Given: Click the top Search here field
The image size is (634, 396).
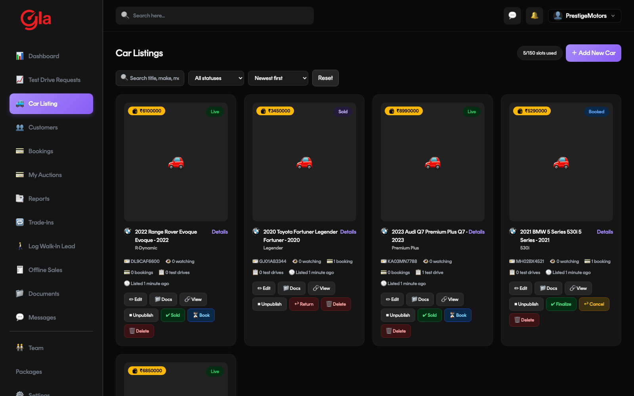Looking at the screenshot, I should [x=215, y=15].
